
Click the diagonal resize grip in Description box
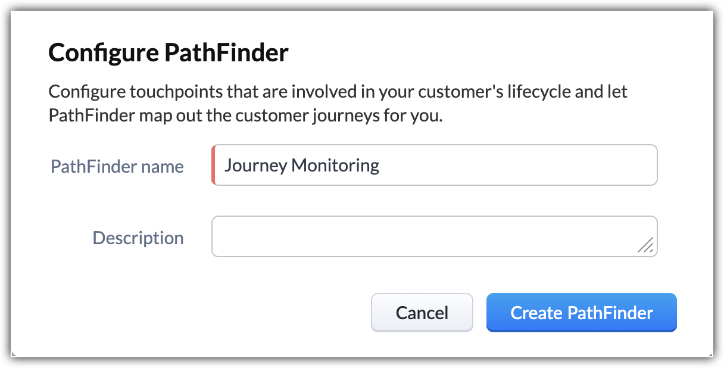coord(645,245)
